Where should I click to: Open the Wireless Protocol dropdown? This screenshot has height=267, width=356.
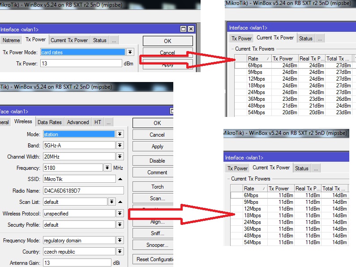tap(120, 213)
